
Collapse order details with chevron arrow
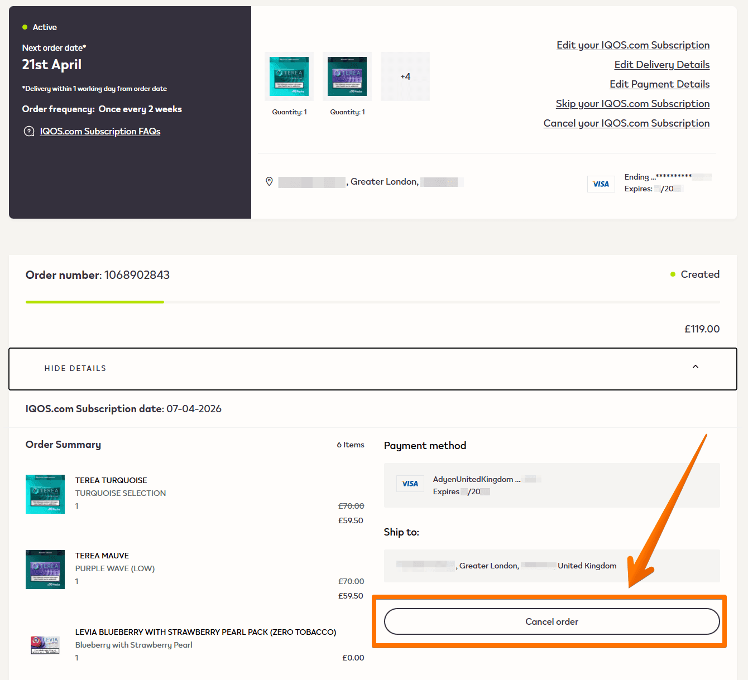(696, 367)
